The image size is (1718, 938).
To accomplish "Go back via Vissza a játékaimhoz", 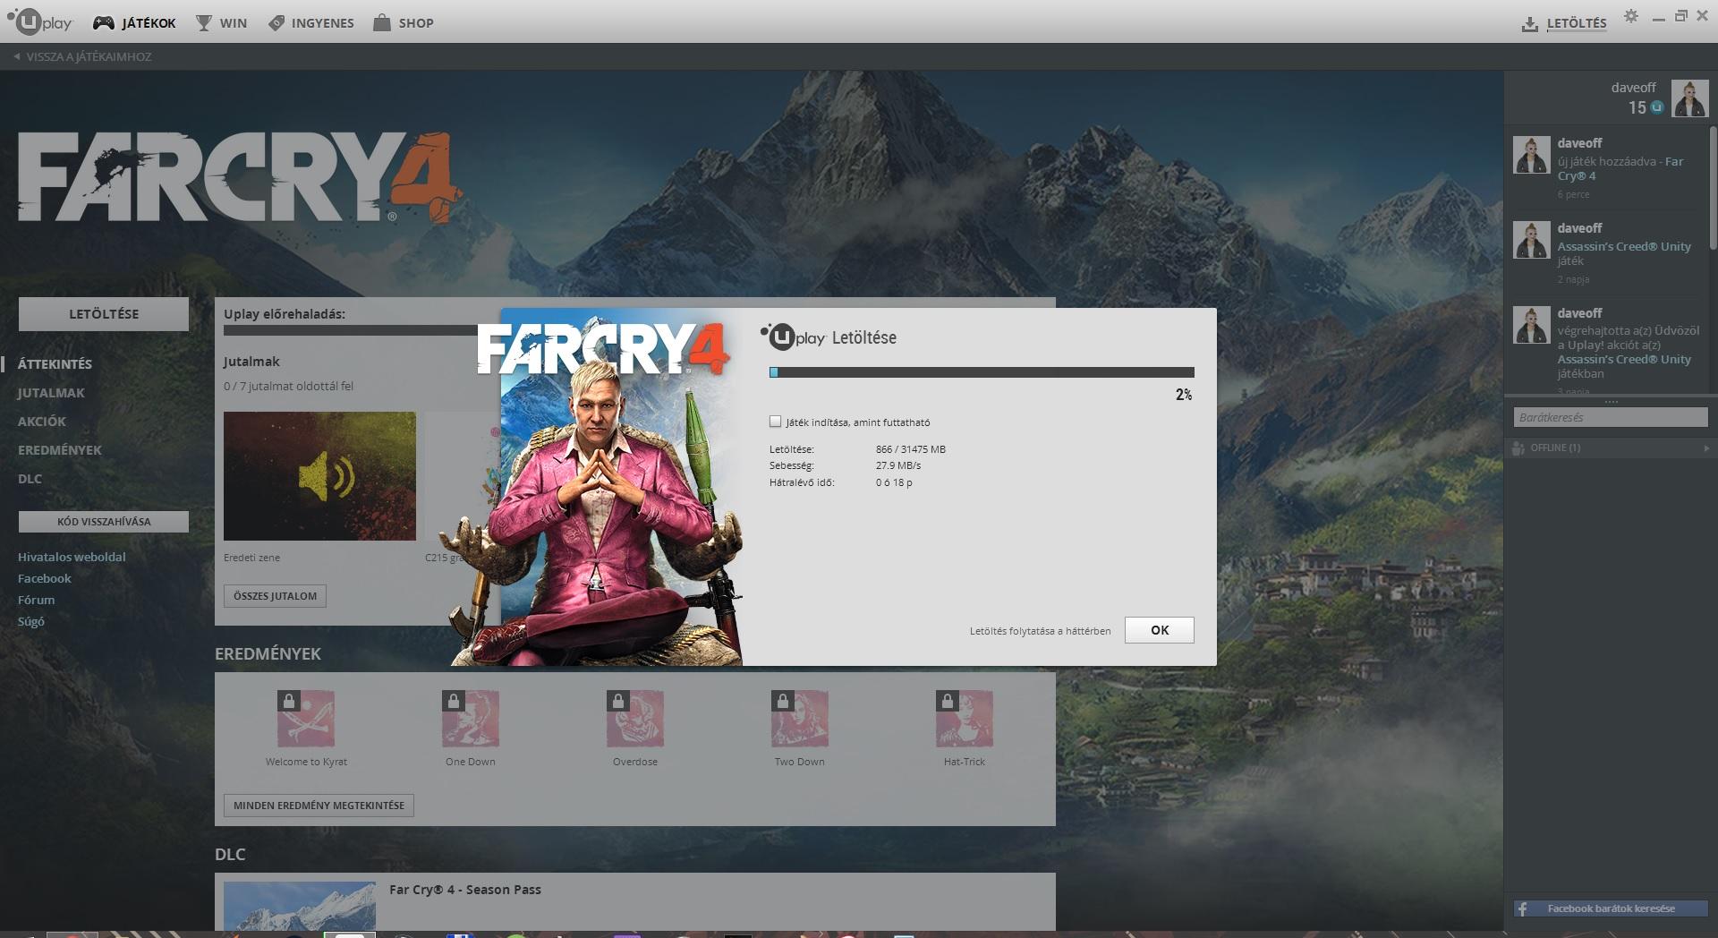I will click(82, 56).
